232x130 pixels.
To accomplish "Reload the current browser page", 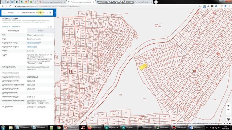I will (x=11, y=6).
